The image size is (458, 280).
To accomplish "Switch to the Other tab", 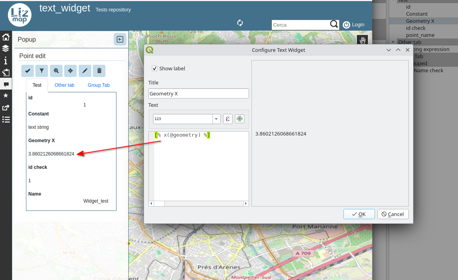I will [65, 85].
